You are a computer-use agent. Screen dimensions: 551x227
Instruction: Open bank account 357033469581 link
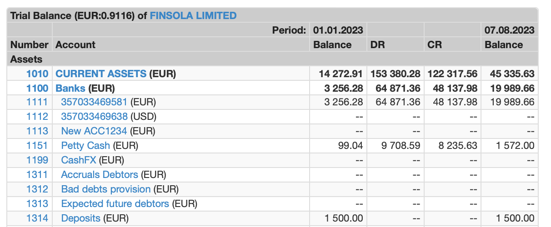[94, 102]
